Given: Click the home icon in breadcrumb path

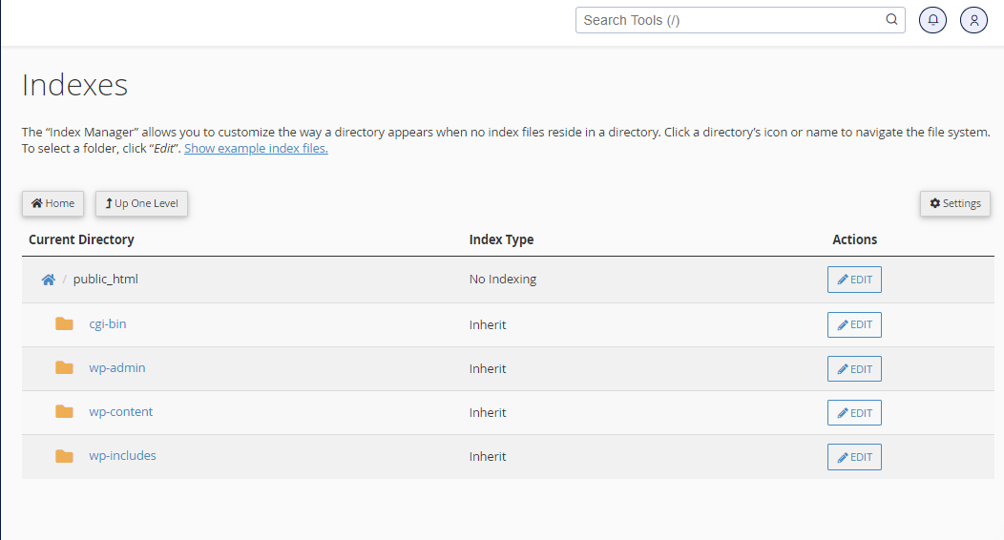Looking at the screenshot, I should [x=49, y=280].
